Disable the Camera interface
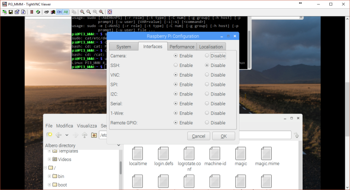 [x=207, y=56]
